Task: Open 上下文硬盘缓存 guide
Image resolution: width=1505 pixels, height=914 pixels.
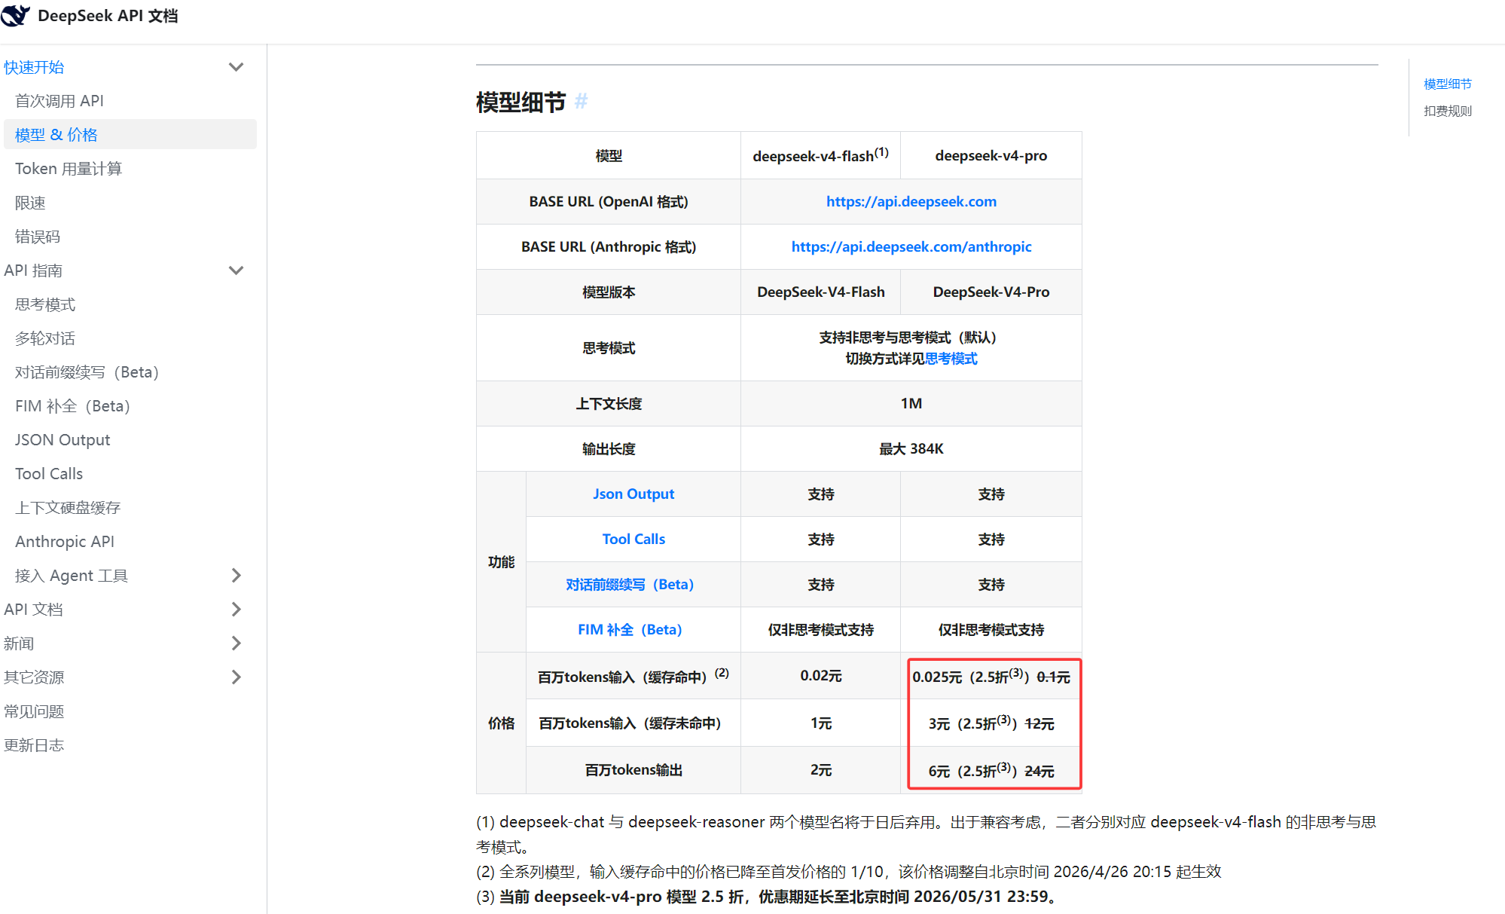Action: tap(68, 508)
